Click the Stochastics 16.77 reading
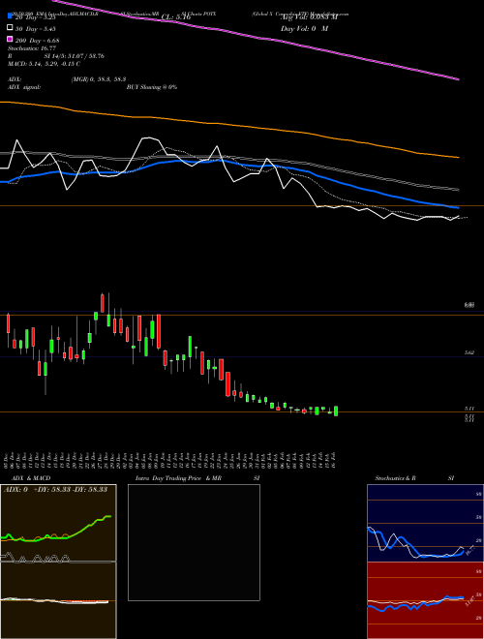 [31, 48]
